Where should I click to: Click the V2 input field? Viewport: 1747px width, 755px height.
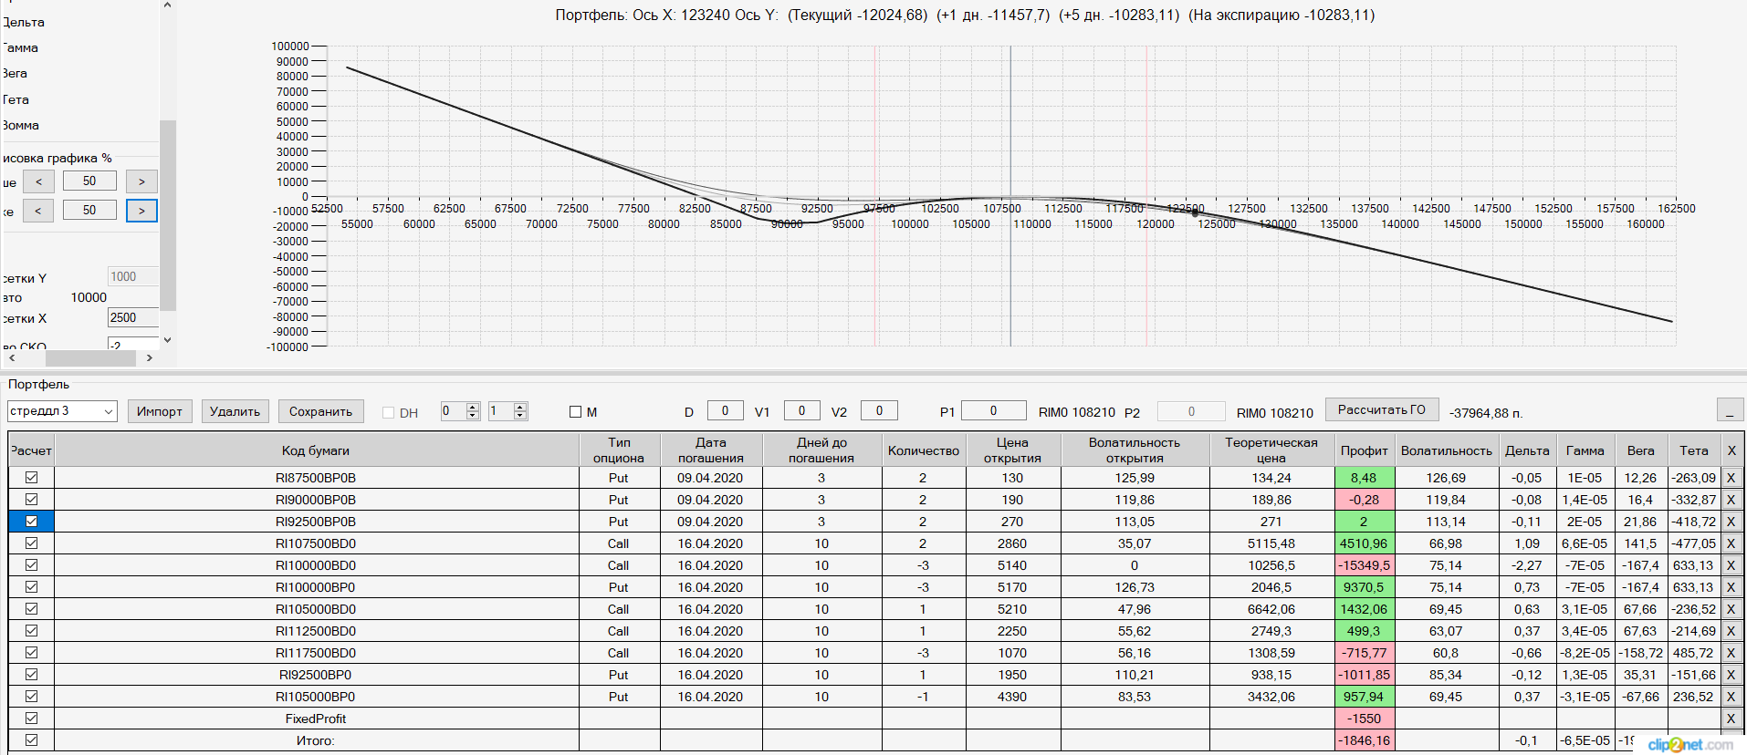click(880, 411)
